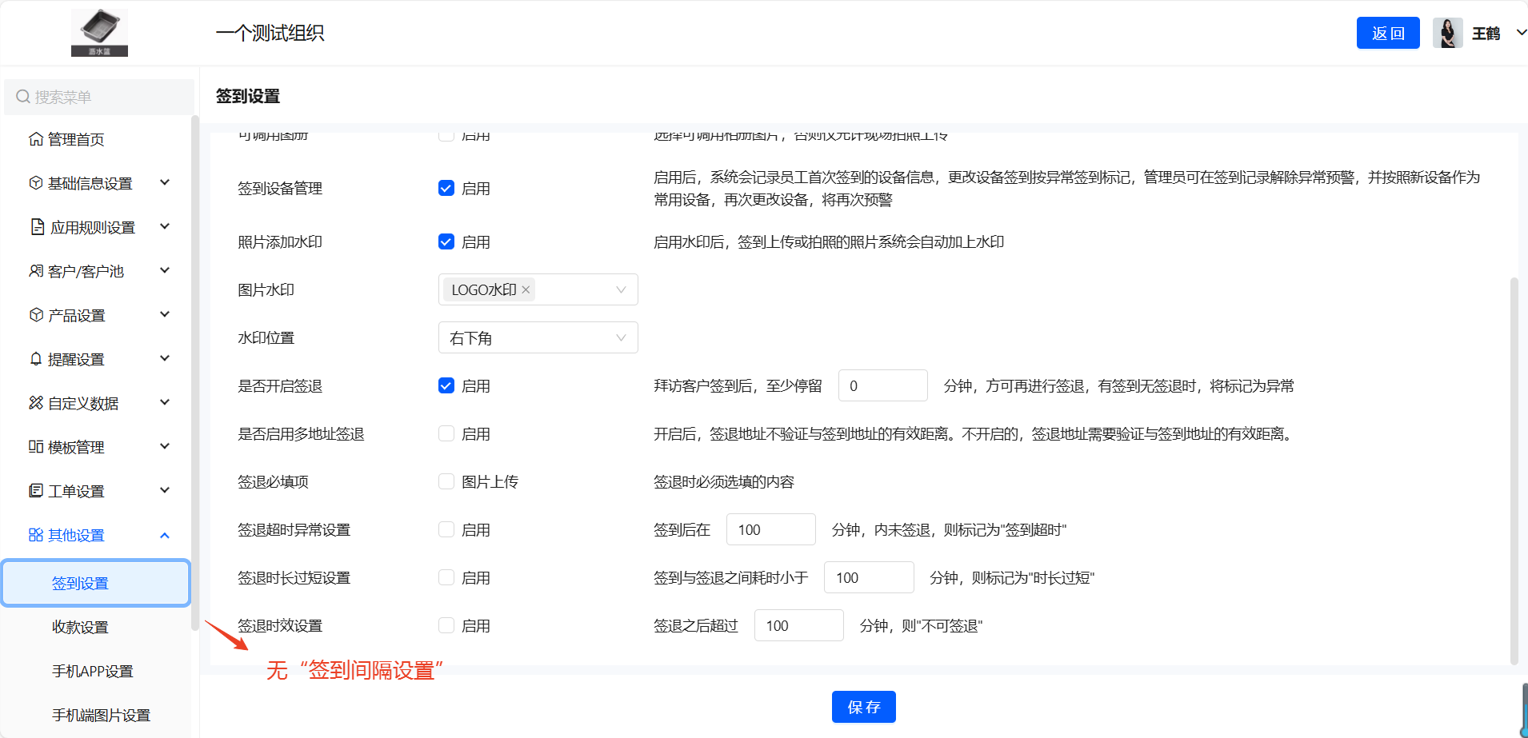Go to 手机APP设置 menu item
The image size is (1528, 738).
(92, 672)
